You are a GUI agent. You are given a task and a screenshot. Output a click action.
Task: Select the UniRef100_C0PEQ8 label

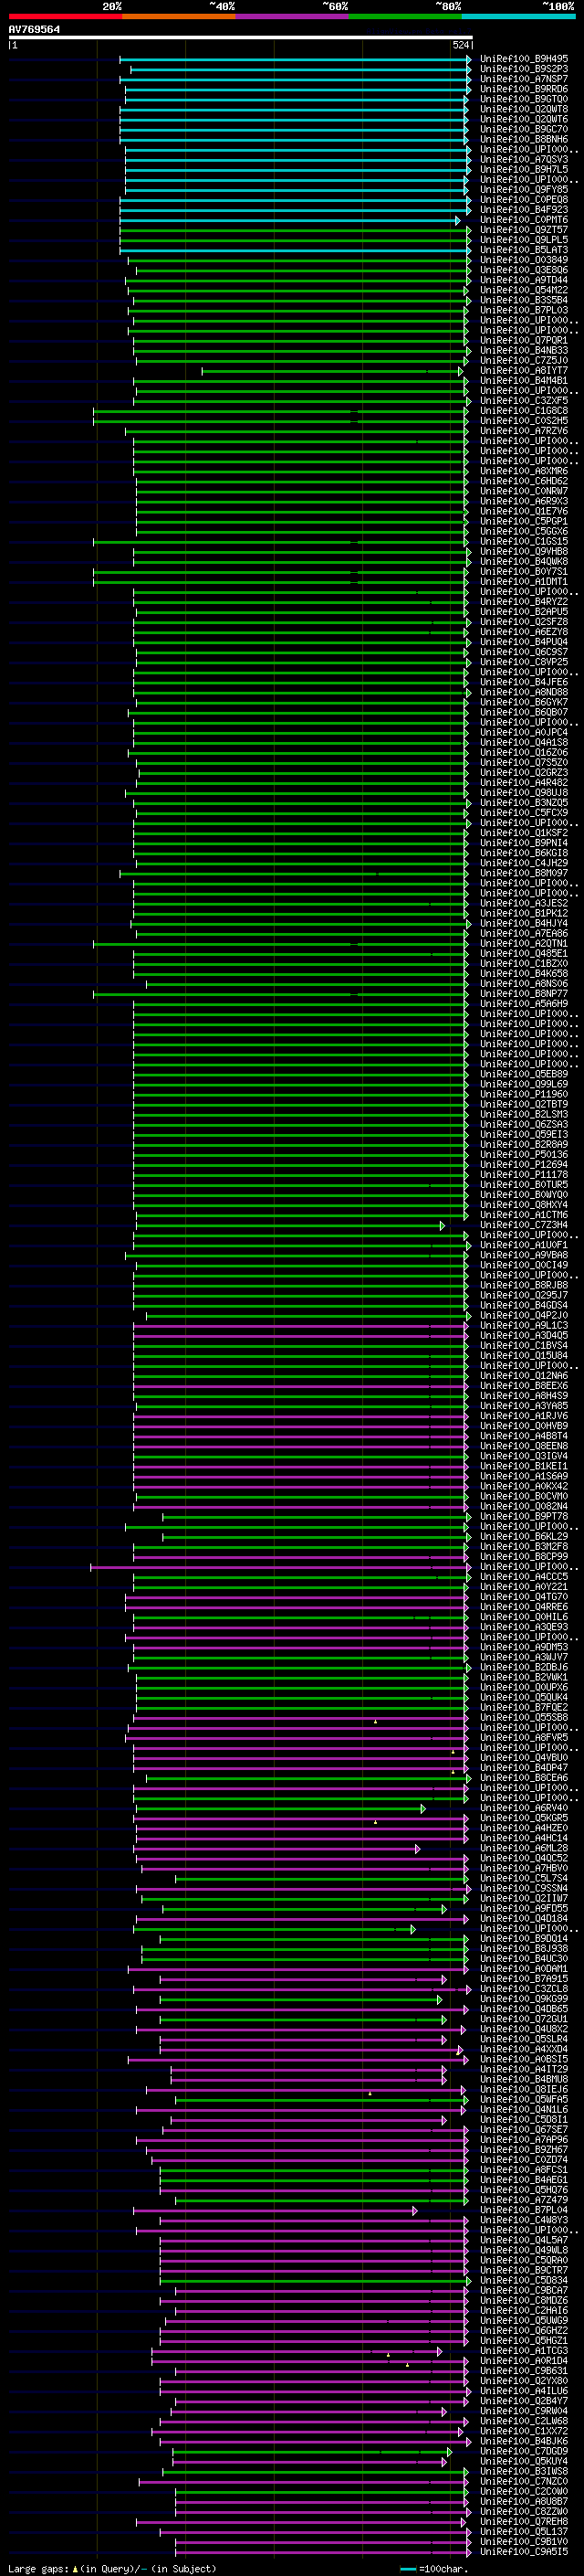523,199
